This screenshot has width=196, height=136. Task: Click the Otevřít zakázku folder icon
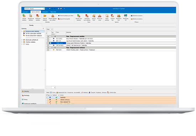pos(45,16)
